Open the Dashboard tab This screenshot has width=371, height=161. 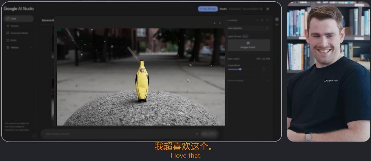click(235, 9)
